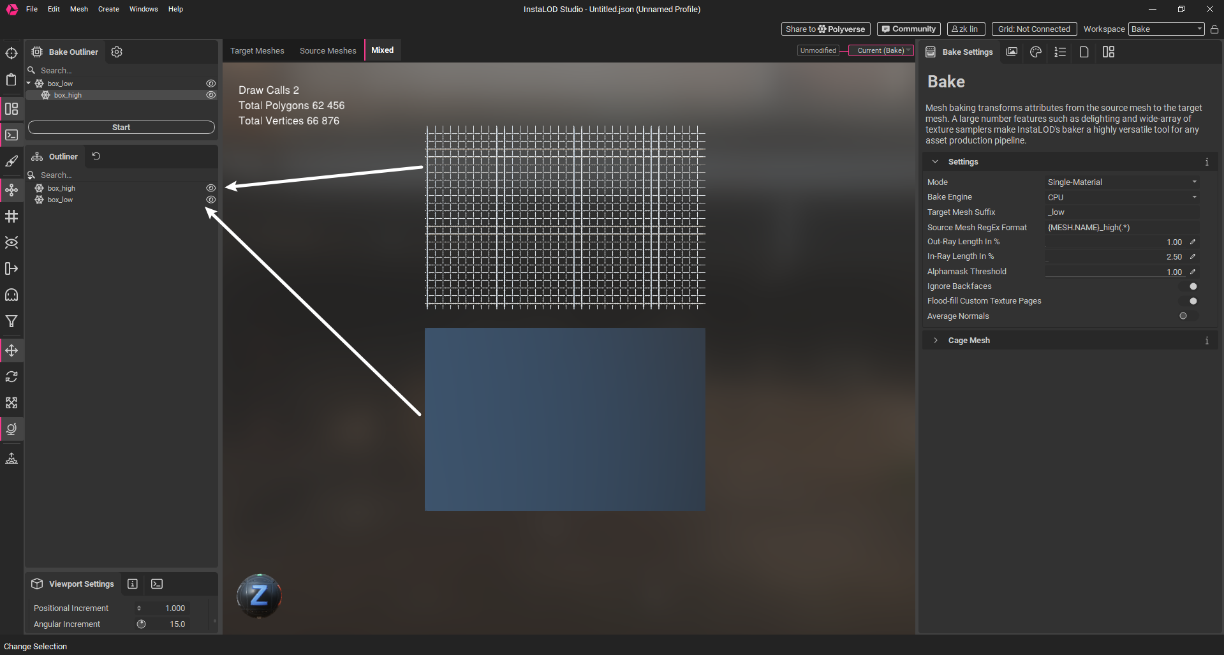Screen dimensions: 1224x655
Task: Click the Share to Polyverse button
Action: (825, 29)
